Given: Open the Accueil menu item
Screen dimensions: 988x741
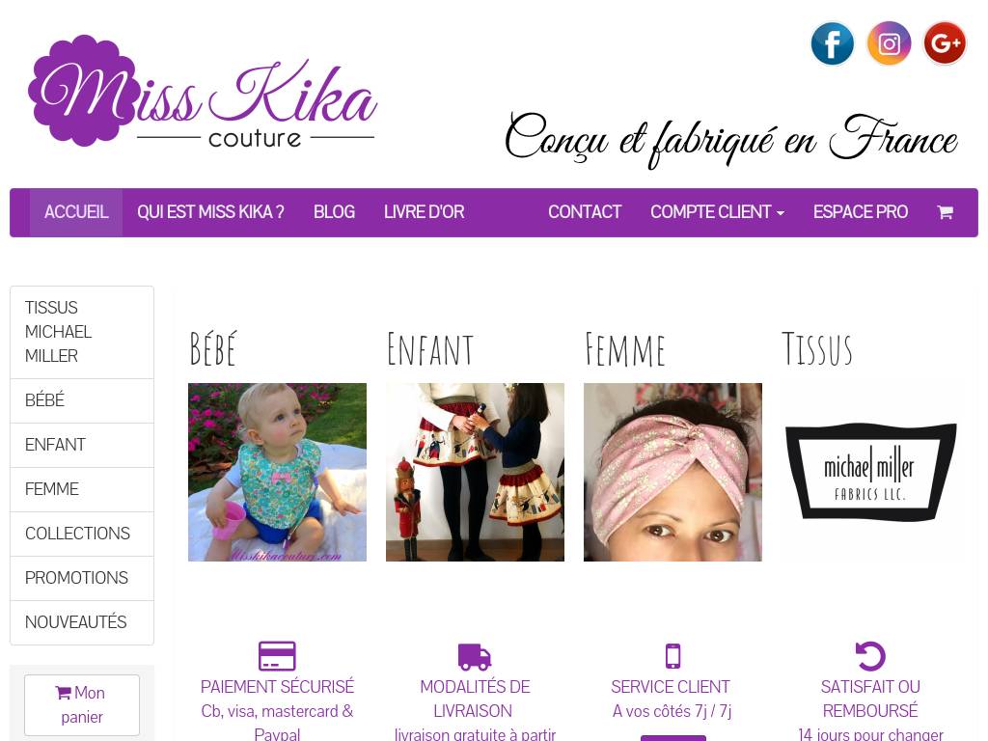Looking at the screenshot, I should (x=76, y=212).
